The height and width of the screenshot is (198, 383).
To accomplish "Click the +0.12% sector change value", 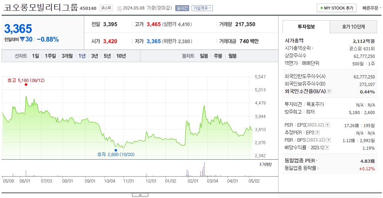I will coord(367,169).
